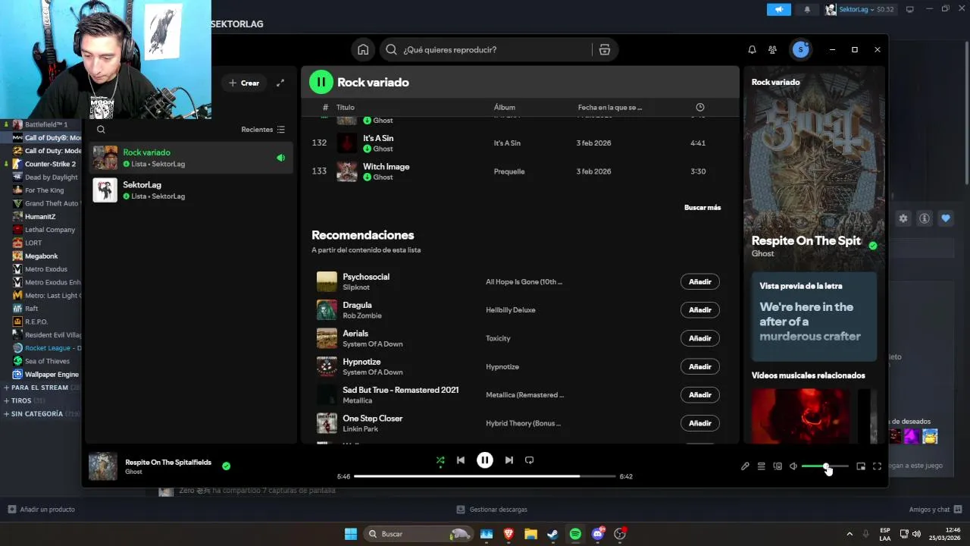Switch Spotify to full screen
This screenshot has height=546, width=970.
tap(877, 466)
